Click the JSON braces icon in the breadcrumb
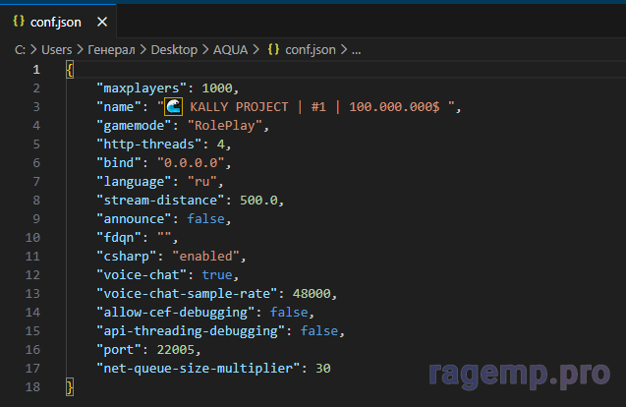Screen dimensions: 626x407 click(x=273, y=48)
